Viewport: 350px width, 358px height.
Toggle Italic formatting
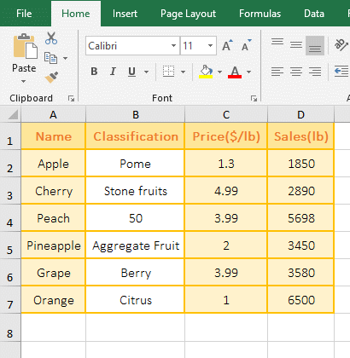click(113, 72)
